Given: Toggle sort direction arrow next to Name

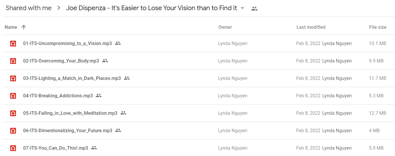Looking at the screenshot, I should tap(24, 27).
